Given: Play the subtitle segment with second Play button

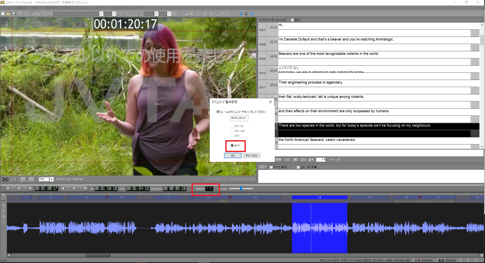Looking at the screenshot, I should click(74, 188).
